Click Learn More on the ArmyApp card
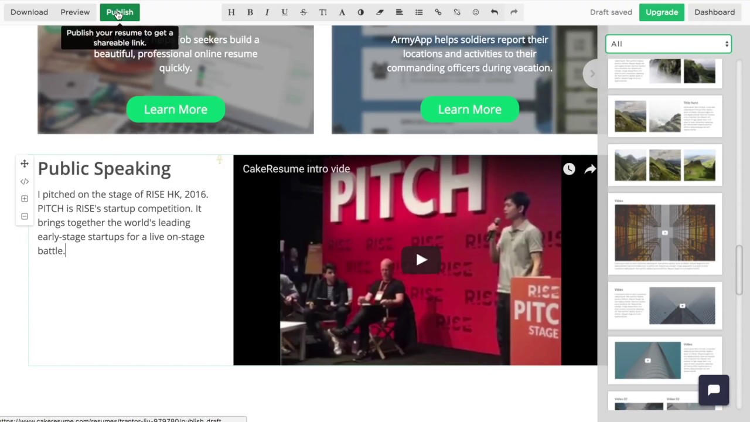This screenshot has height=422, width=750. tap(469, 110)
